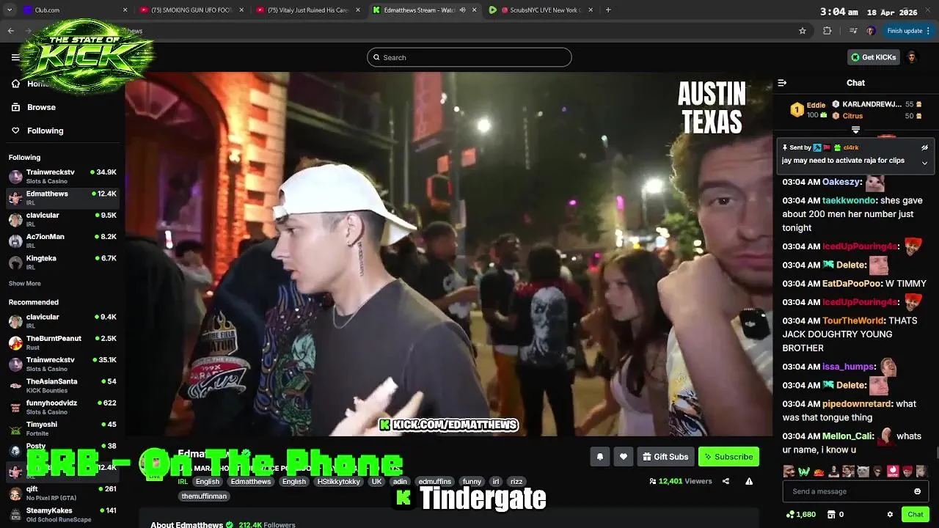Send message with green Chat button
Image resolution: width=939 pixels, height=528 pixels.
(915, 515)
